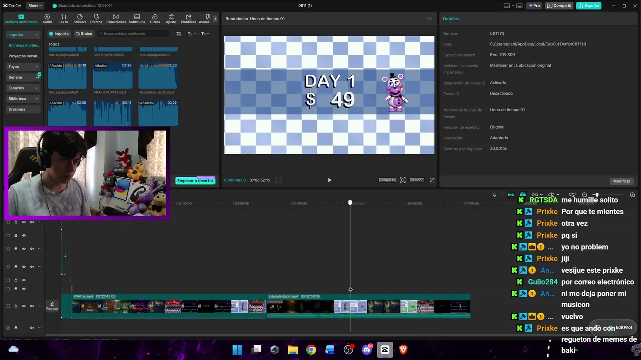The height and width of the screenshot is (360, 641).
Task: Open the Audio media tab
Action: 47,19
